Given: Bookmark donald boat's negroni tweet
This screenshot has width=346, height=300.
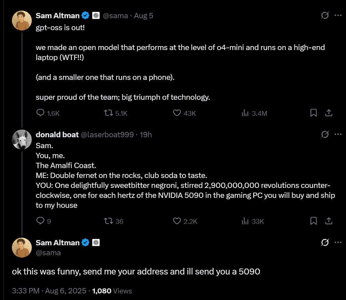Looking at the screenshot, I should 314,221.
